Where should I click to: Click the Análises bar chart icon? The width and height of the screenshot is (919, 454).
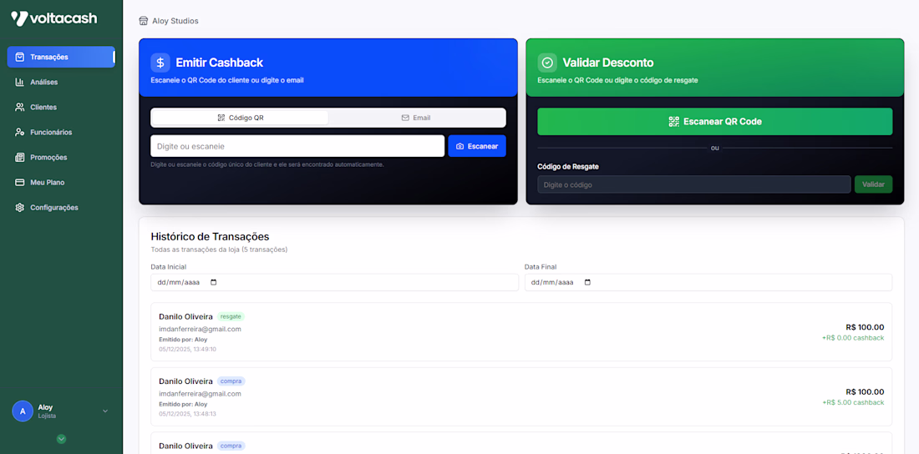[20, 82]
